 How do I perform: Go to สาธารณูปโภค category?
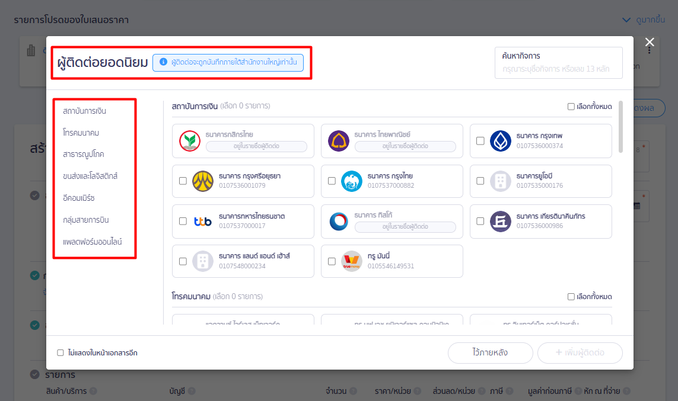click(x=84, y=154)
